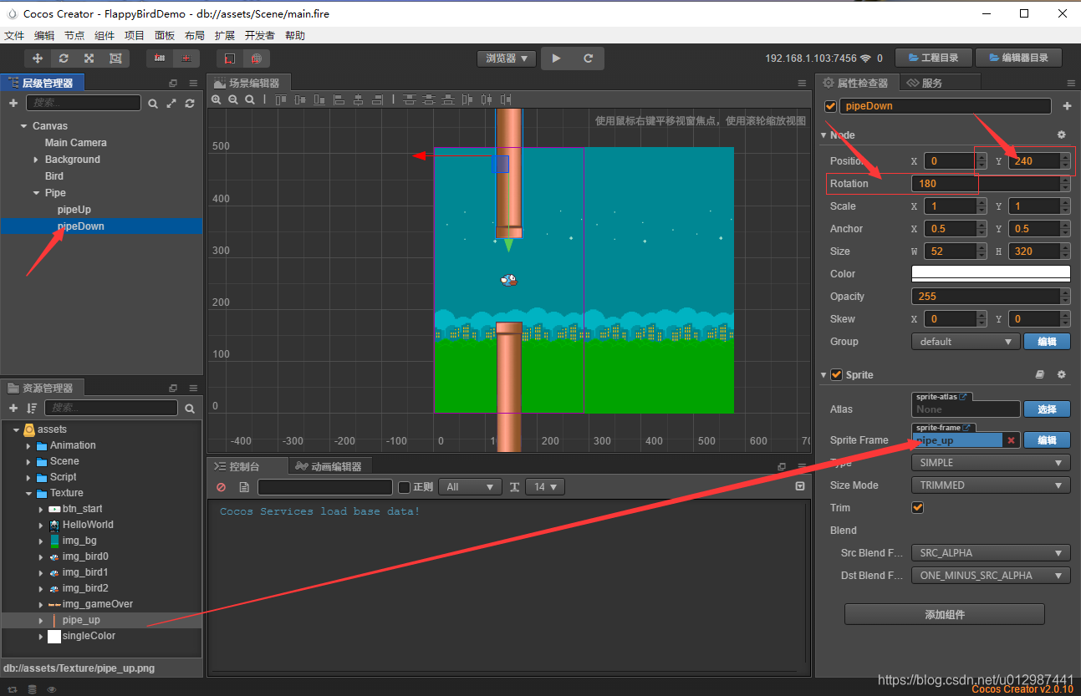Open the Sprite component gear settings
The image size is (1081, 696).
click(1062, 375)
